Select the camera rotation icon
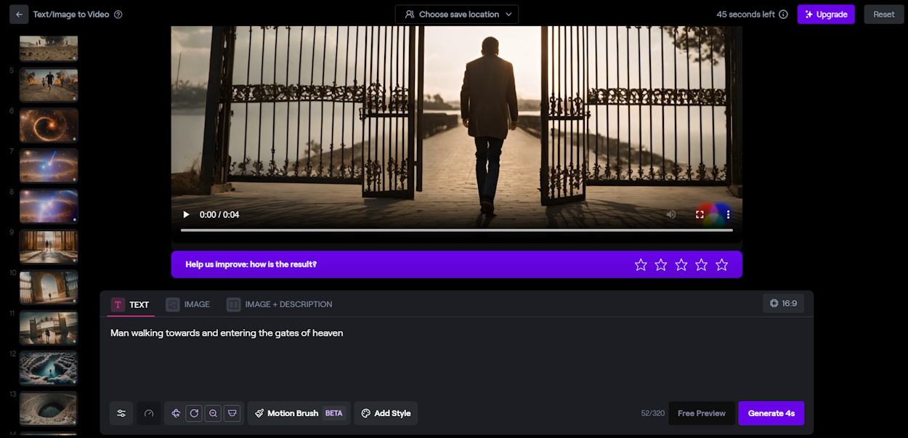Viewport: 908px width, 438px height. tap(194, 413)
